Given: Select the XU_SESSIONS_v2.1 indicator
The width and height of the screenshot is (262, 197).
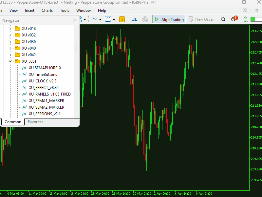Looking at the screenshot, I should pyautogui.click(x=45, y=114).
